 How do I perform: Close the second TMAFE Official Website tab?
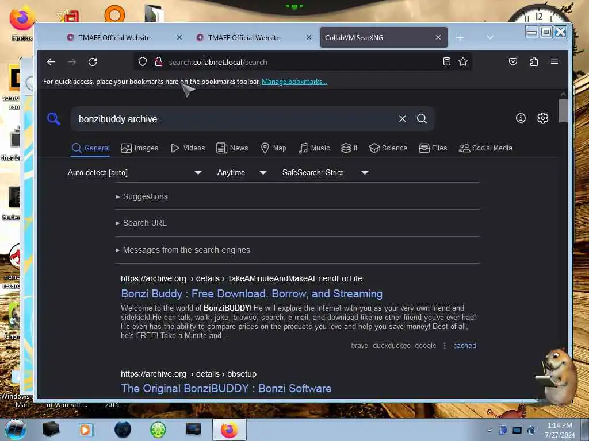point(308,37)
